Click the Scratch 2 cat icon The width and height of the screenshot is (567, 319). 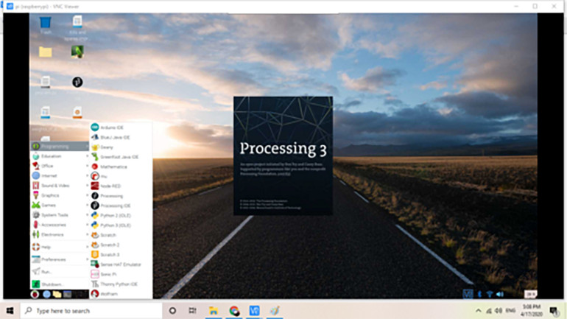pos(95,245)
